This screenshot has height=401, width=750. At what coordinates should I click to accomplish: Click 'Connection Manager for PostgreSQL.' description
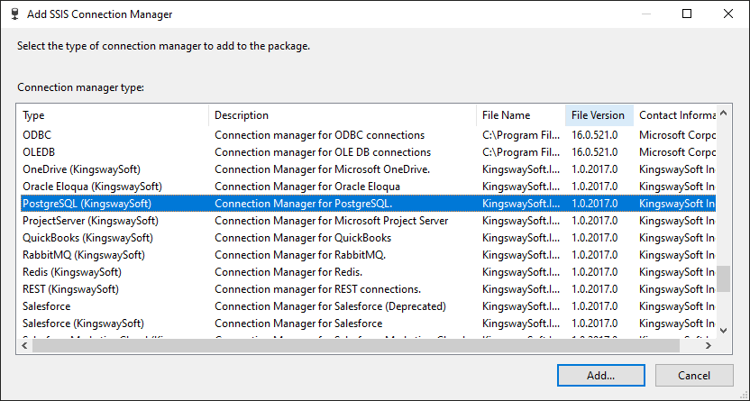(x=303, y=204)
